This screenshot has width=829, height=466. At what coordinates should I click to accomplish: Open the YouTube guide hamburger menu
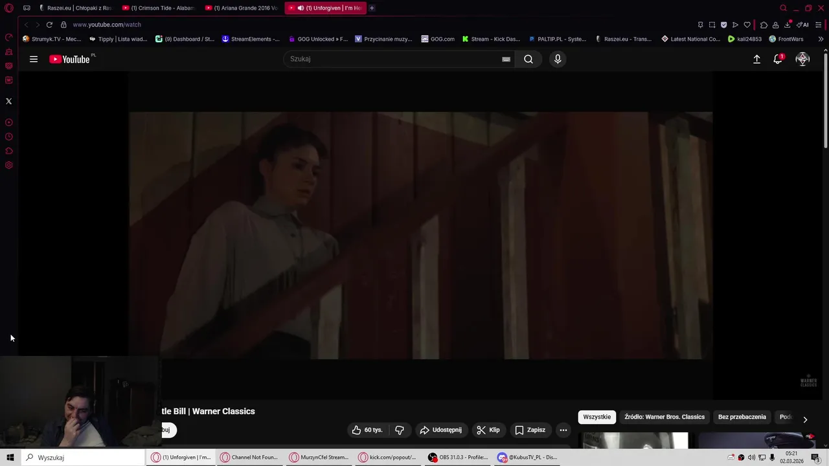(x=34, y=59)
